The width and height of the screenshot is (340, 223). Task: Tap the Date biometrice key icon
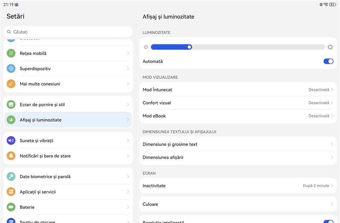click(11, 177)
